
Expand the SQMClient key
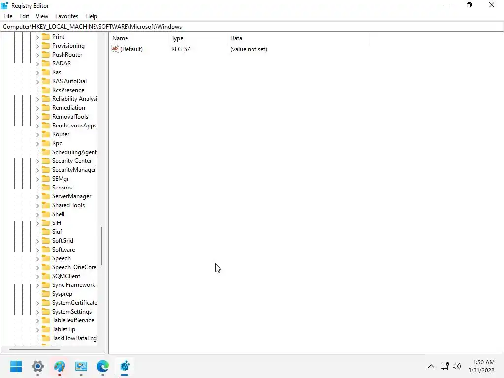[37, 277]
